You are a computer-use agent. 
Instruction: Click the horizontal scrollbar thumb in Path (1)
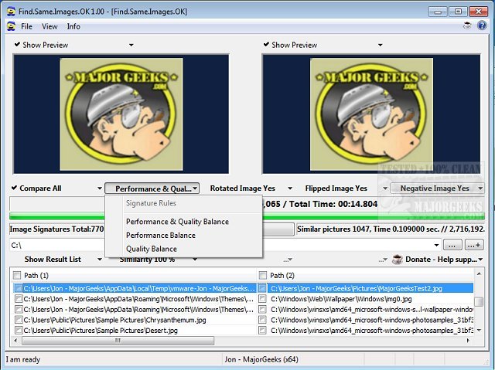pyautogui.click(x=118, y=341)
